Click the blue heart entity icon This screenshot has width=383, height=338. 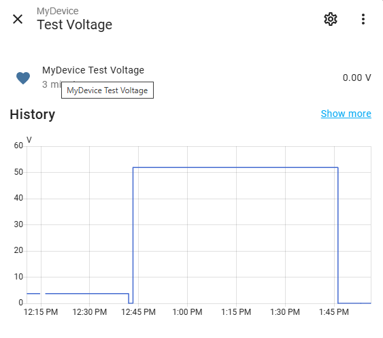coord(23,78)
